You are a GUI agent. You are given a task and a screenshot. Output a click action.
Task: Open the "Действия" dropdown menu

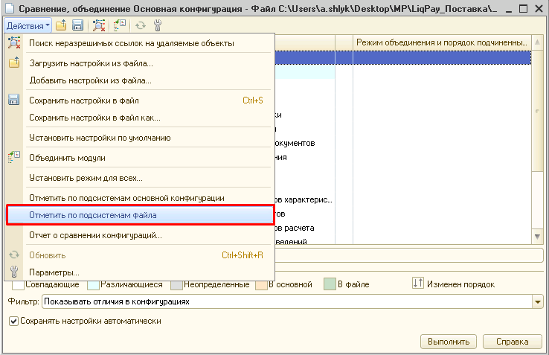coord(28,25)
